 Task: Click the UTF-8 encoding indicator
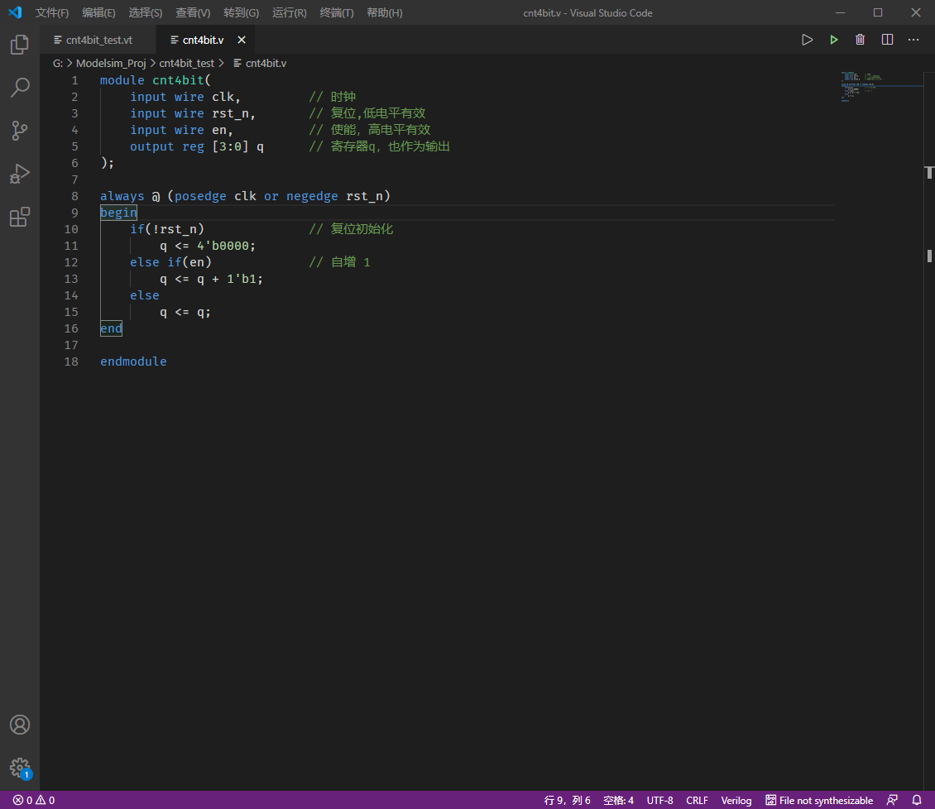[659, 800]
